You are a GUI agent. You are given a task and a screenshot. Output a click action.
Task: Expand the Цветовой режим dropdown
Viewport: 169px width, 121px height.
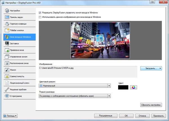click(x=75, y=86)
